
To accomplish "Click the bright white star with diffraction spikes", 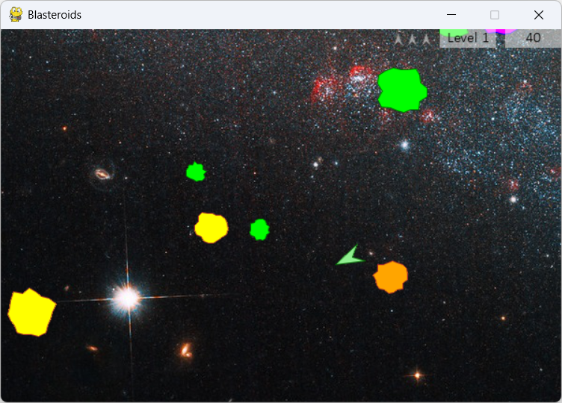I will pyautogui.click(x=127, y=299).
